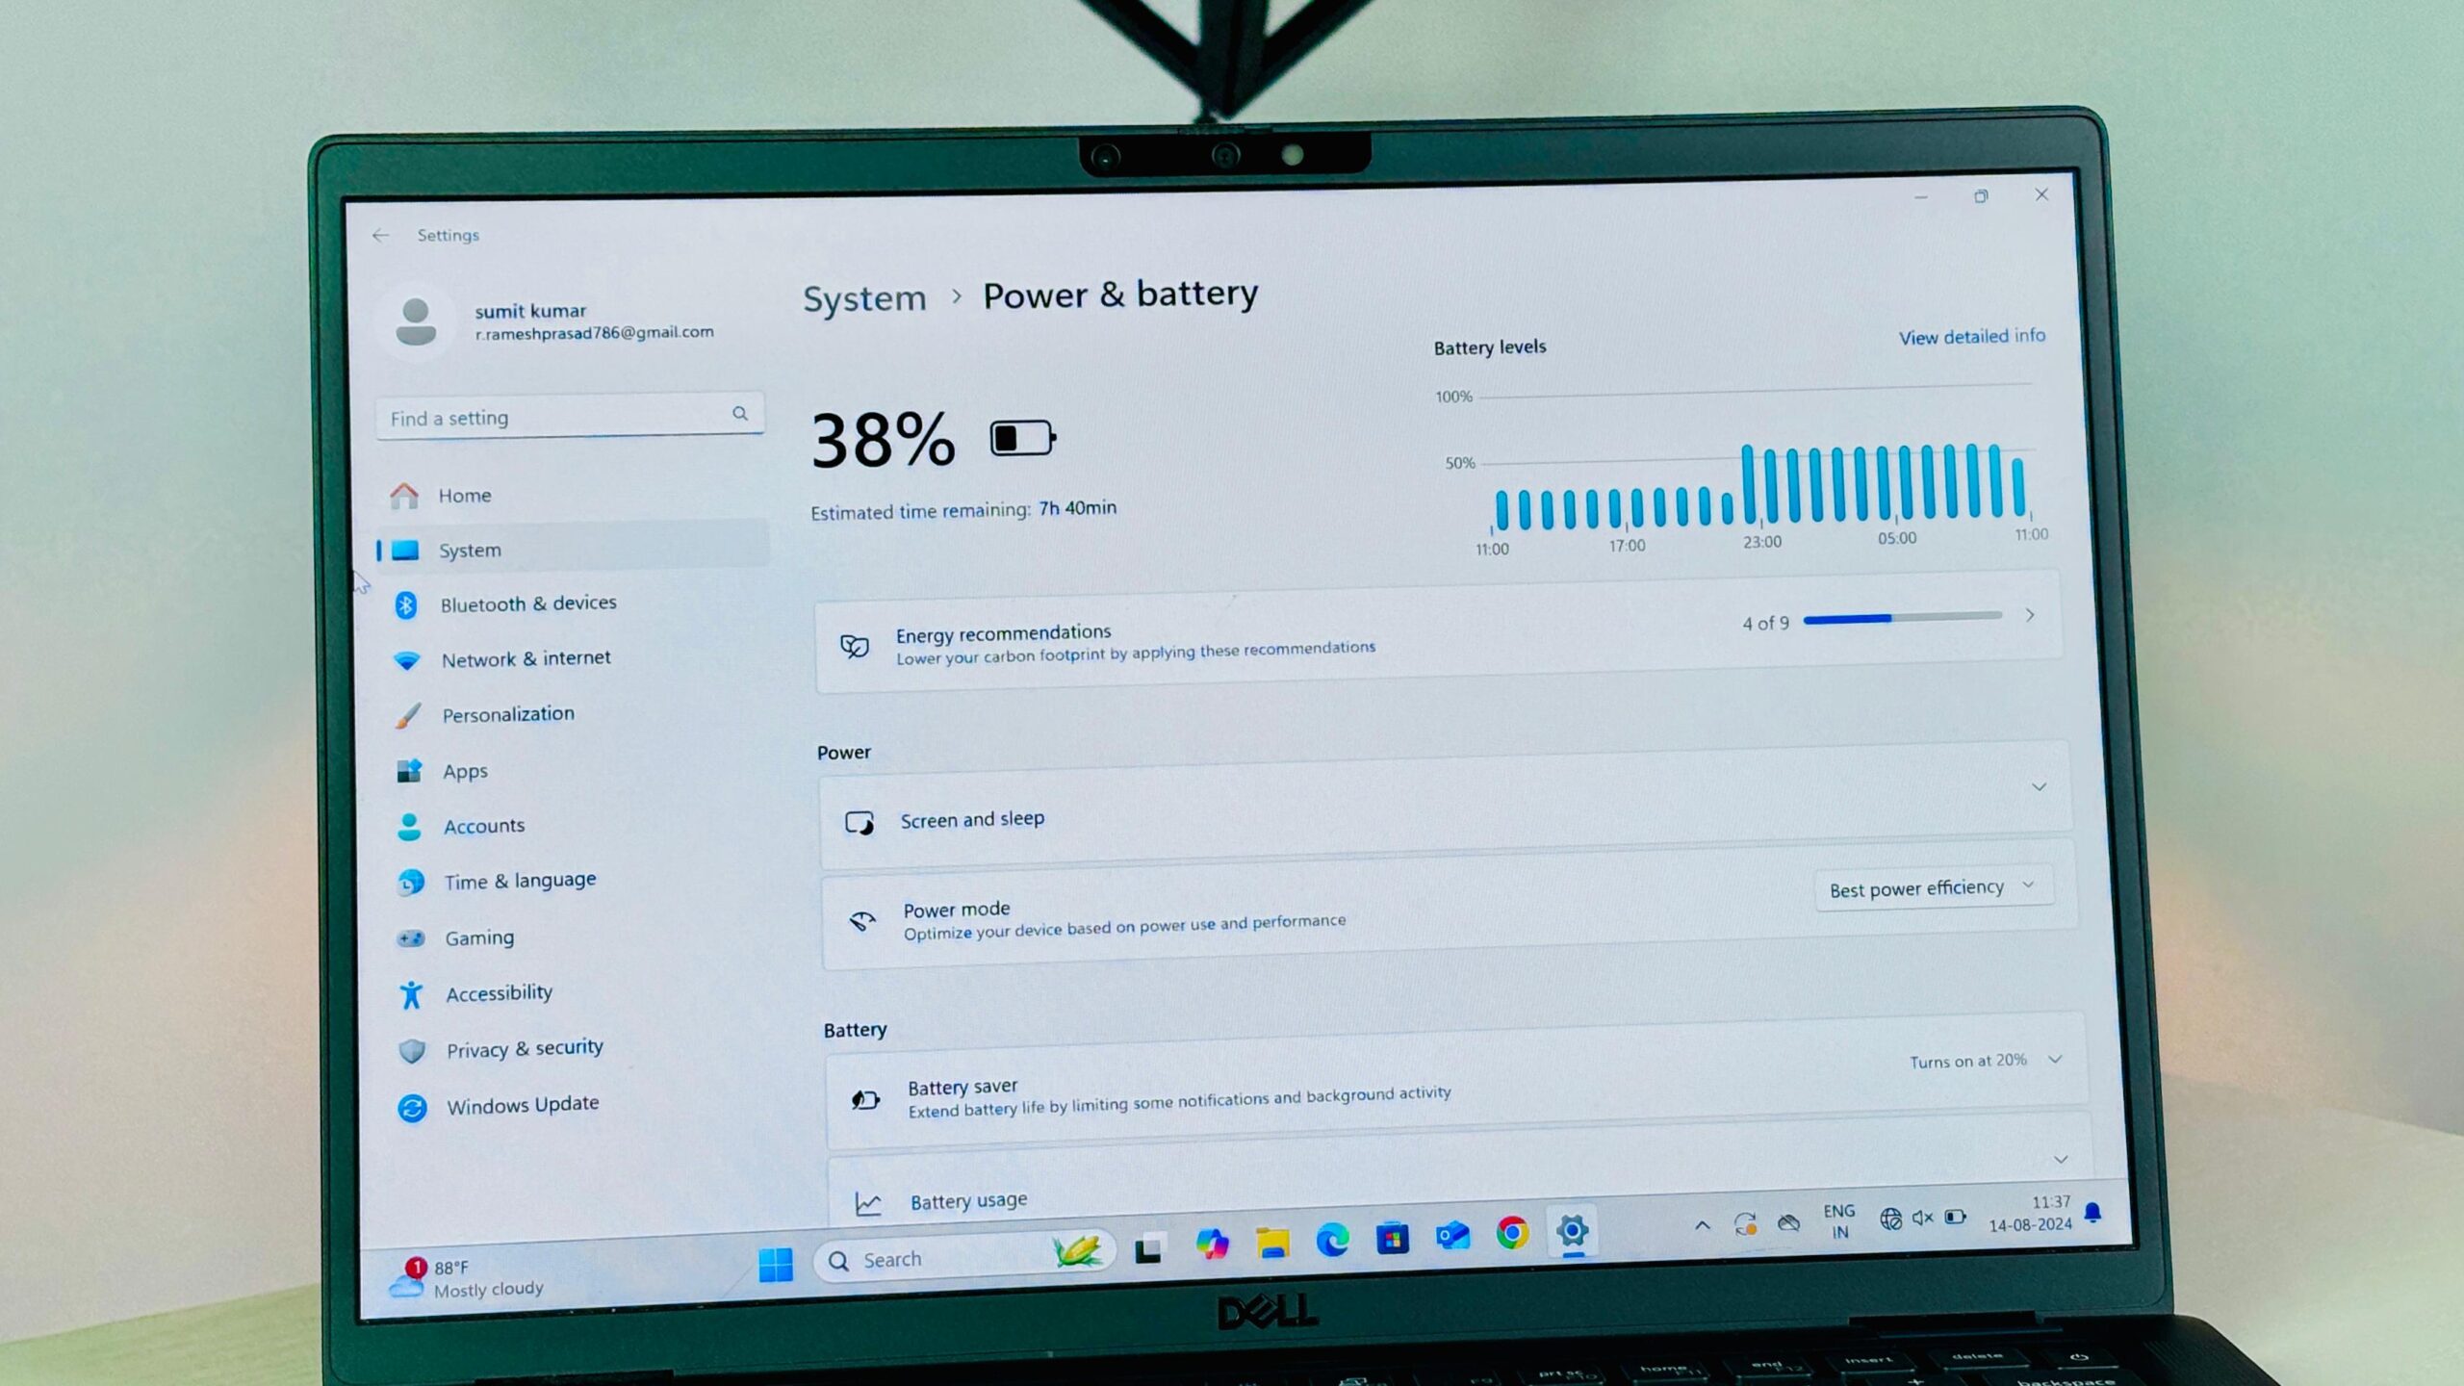Open Windows Update section
The width and height of the screenshot is (2464, 1386).
tap(520, 1103)
